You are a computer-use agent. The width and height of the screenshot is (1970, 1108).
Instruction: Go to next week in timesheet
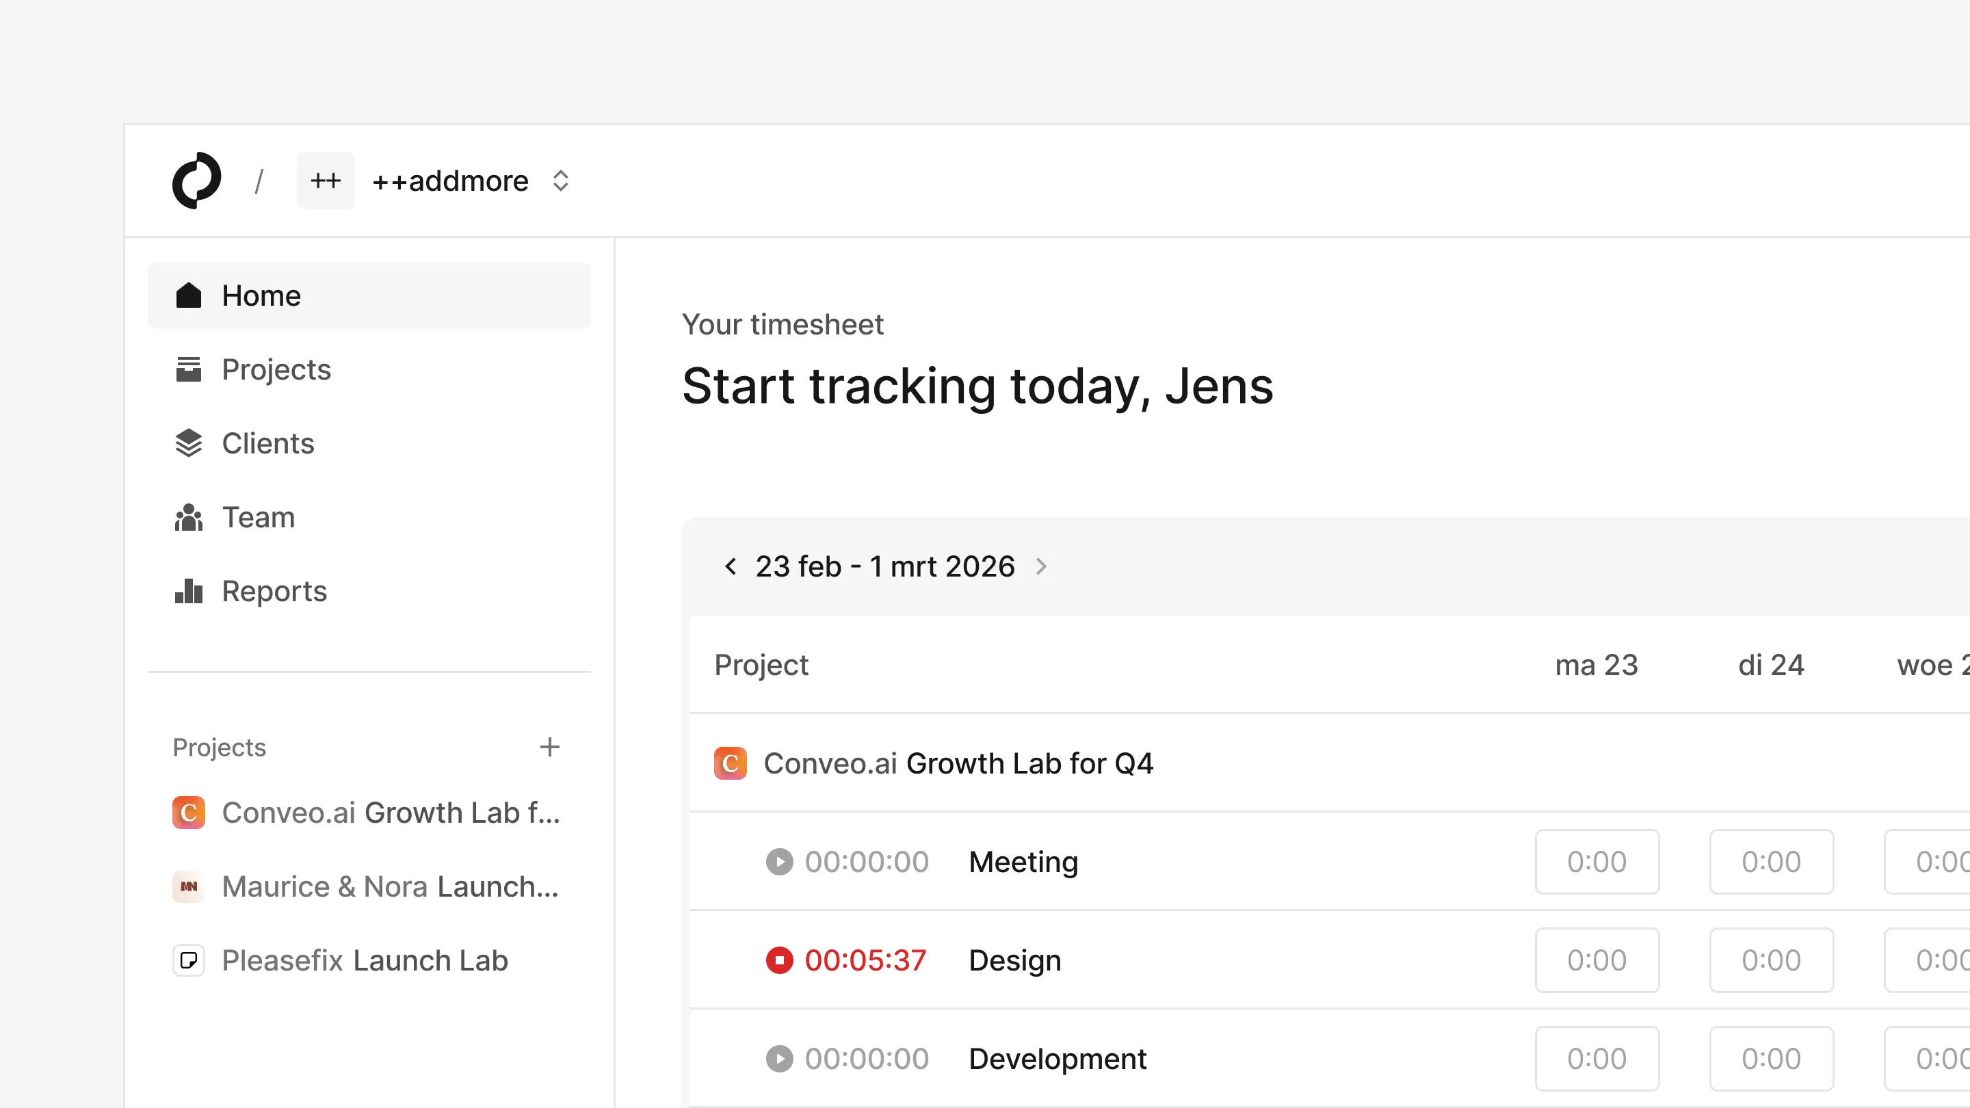coord(1041,566)
